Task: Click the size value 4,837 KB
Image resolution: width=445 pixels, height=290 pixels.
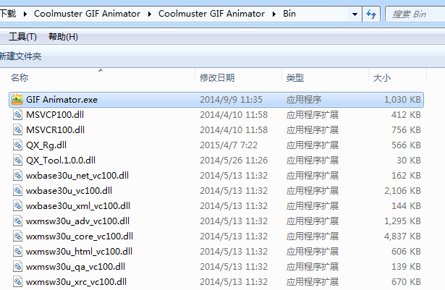Action: [402, 236]
